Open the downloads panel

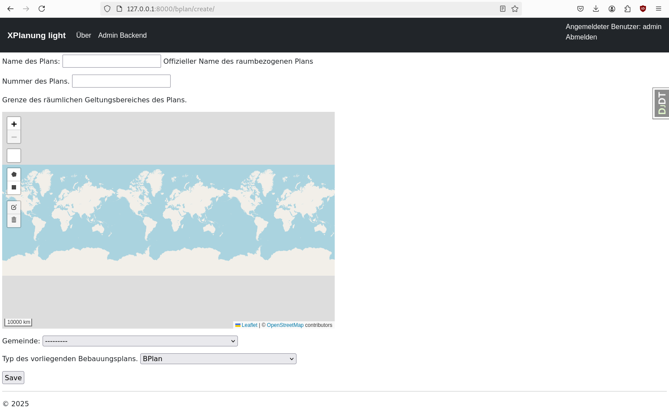point(596,9)
